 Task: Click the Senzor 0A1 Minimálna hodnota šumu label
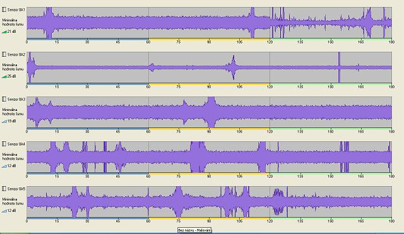13,22
